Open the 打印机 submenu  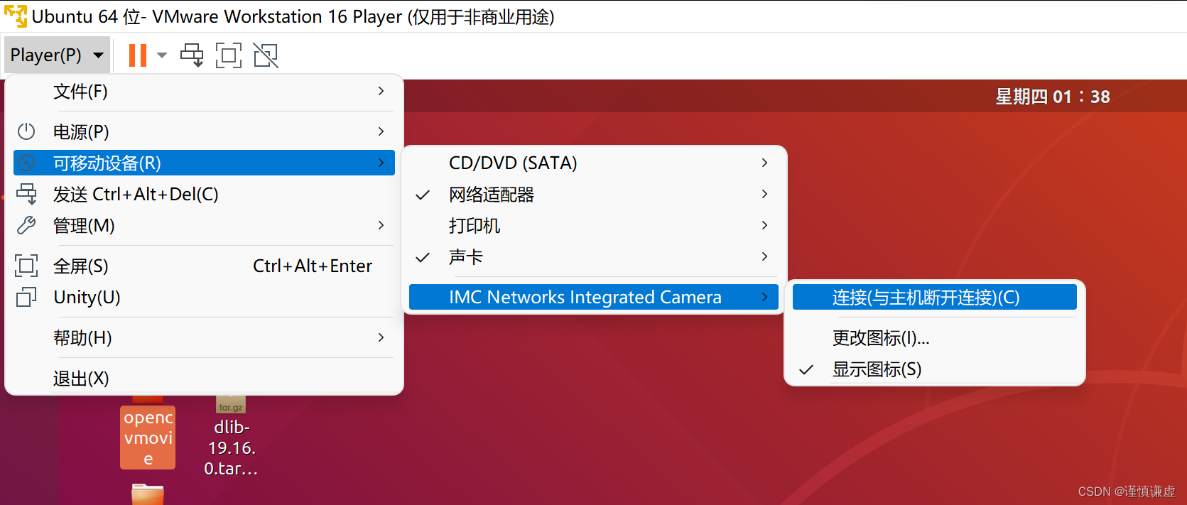tap(594, 225)
